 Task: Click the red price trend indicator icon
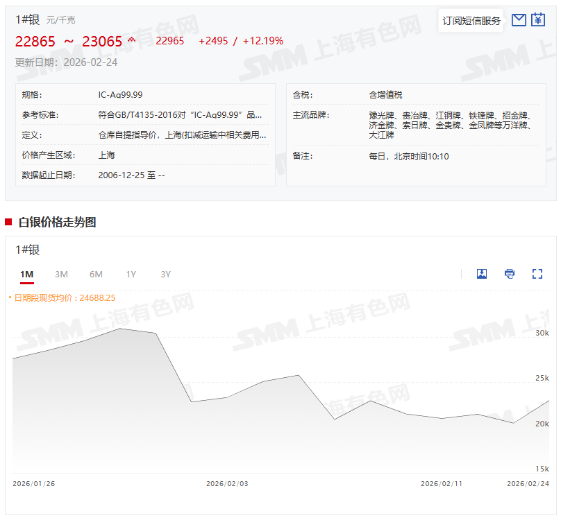coord(131,40)
